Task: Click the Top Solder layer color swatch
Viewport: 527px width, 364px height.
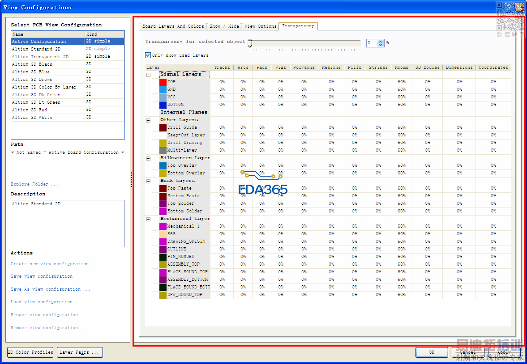Action: [x=163, y=203]
